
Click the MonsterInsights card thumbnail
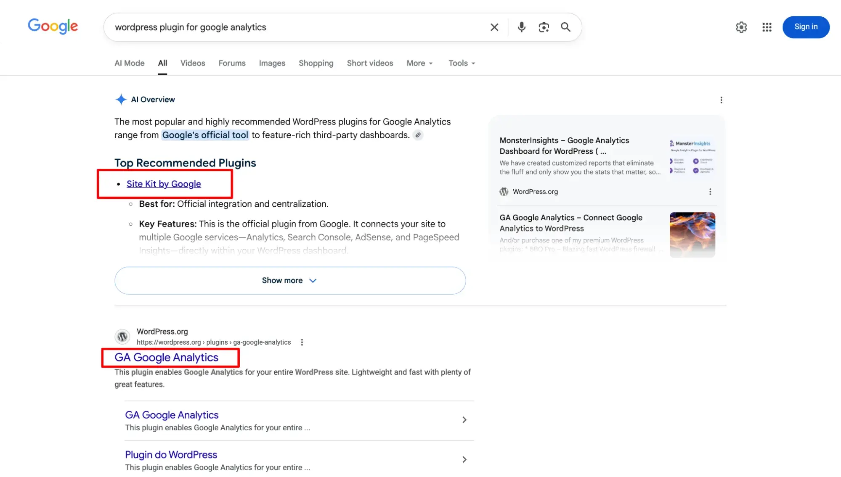coord(692,158)
